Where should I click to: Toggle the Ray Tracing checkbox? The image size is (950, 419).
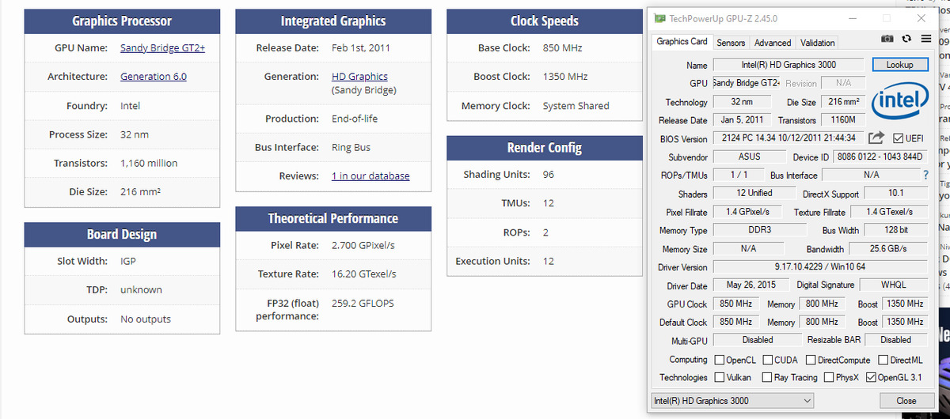[x=767, y=377]
